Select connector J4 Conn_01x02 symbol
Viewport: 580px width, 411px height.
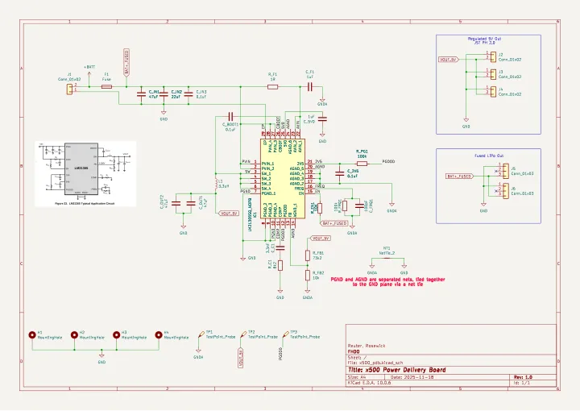tap(493, 91)
